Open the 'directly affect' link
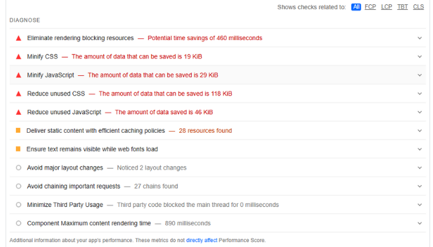The height and width of the screenshot is (247, 433). tap(202, 240)
